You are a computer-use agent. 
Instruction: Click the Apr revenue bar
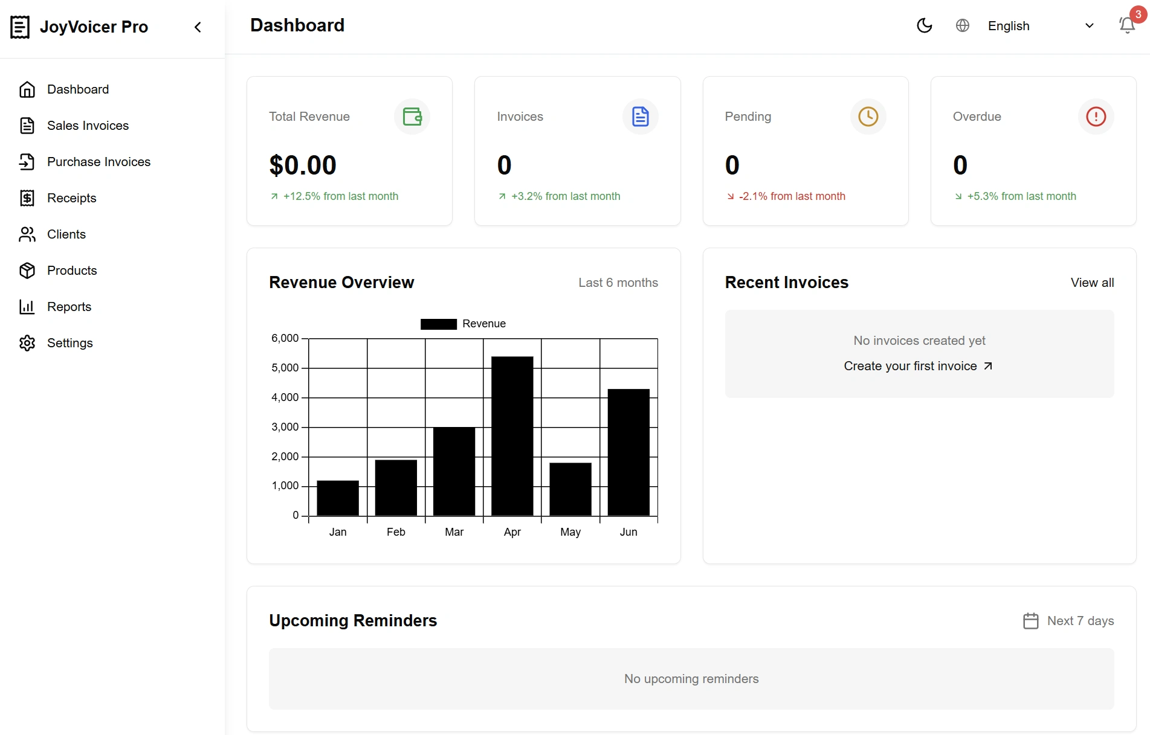pyautogui.click(x=512, y=436)
